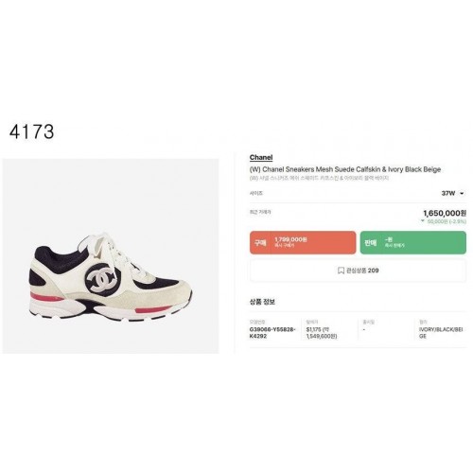
Task: Select the 상품 정보 section heading
Action: [262, 302]
